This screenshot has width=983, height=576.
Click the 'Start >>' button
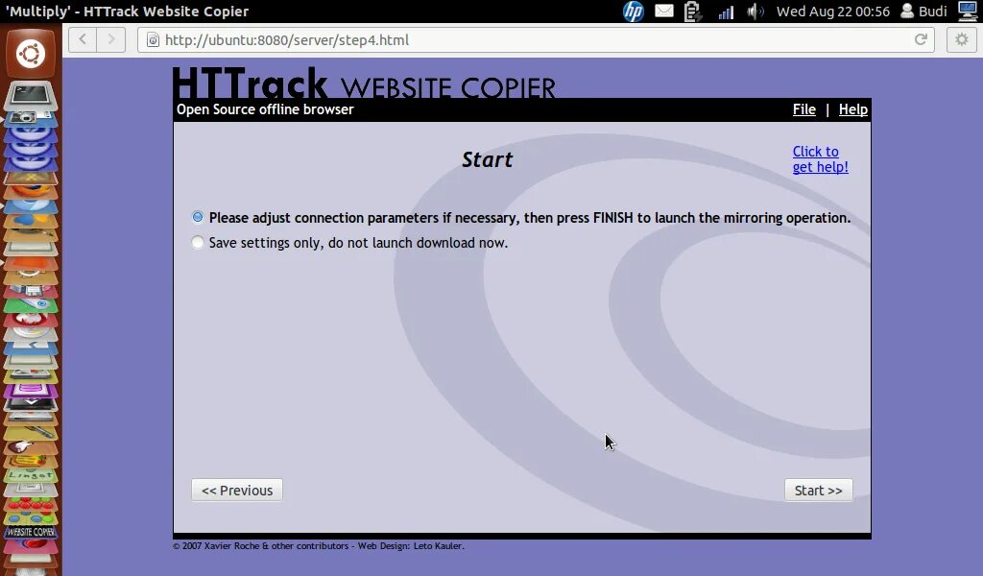(818, 491)
